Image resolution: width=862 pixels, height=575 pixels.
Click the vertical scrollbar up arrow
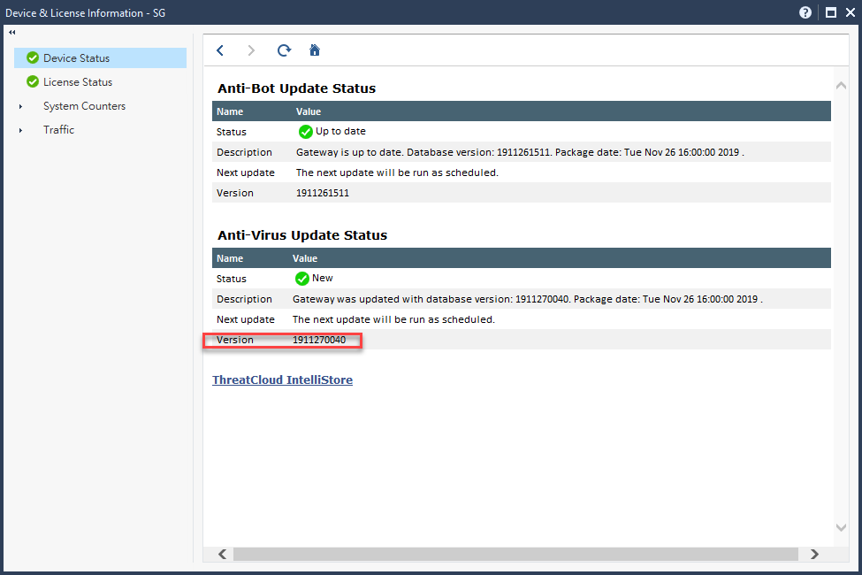coord(841,85)
